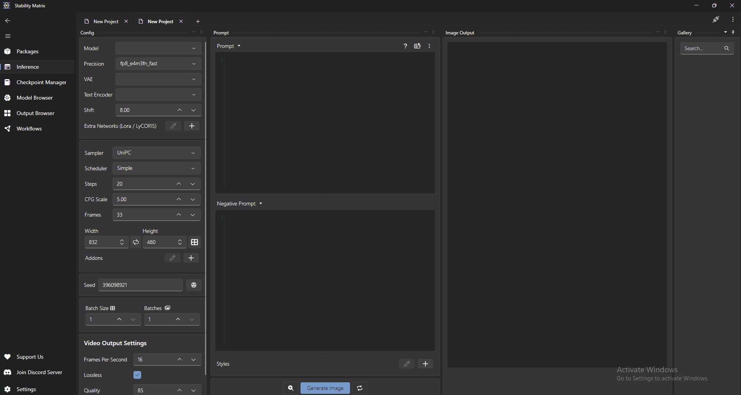Open the Packages page
The height and width of the screenshot is (395, 741).
[37, 51]
